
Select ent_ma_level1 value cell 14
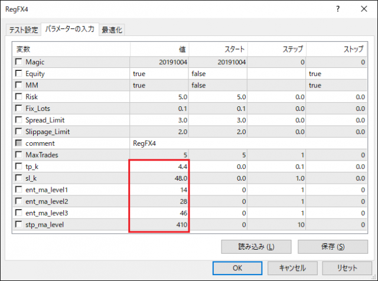coord(159,190)
